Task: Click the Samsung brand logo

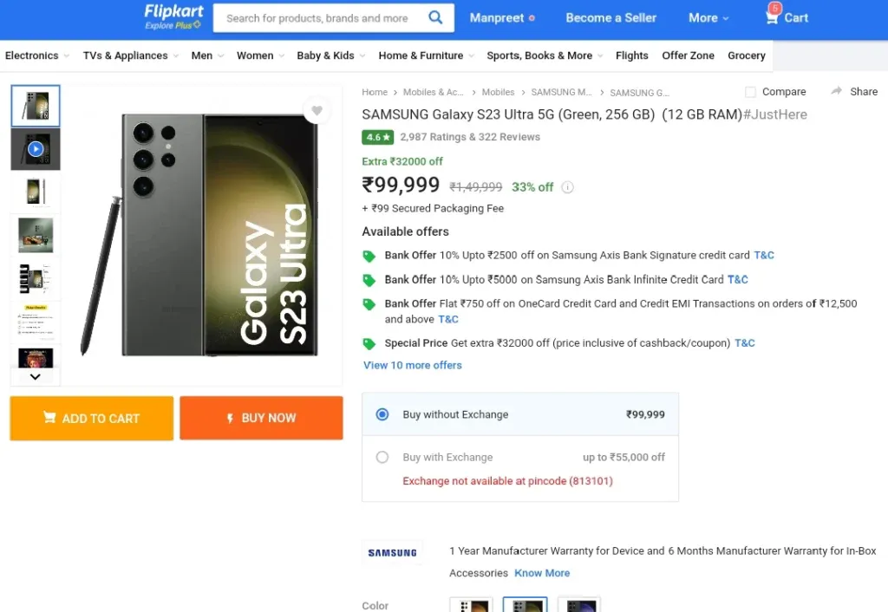Action: coord(392,552)
